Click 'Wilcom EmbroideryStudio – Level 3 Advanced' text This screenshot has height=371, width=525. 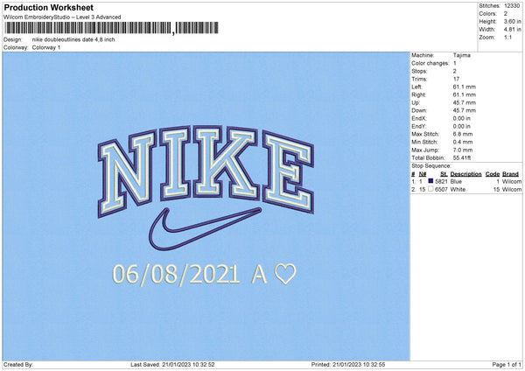(x=62, y=17)
